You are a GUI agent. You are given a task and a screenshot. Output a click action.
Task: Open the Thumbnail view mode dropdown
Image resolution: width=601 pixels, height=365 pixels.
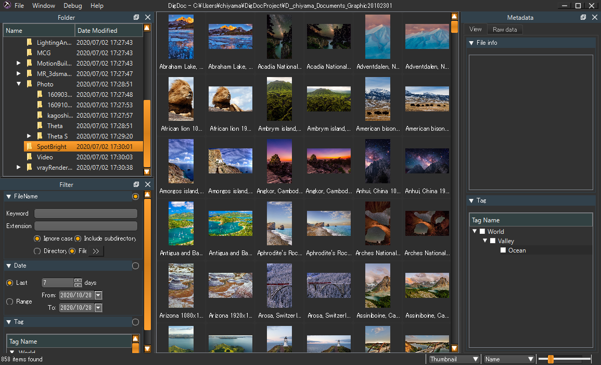(454, 359)
